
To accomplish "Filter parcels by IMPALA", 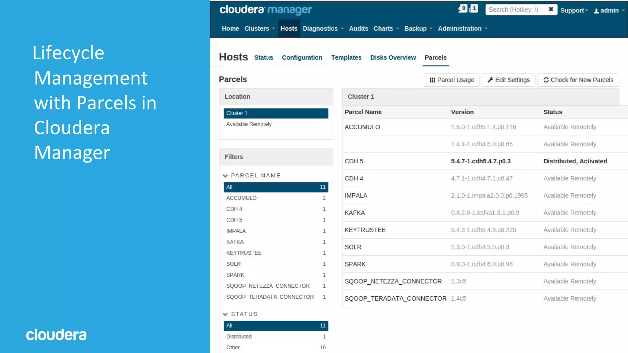I will click(276, 231).
